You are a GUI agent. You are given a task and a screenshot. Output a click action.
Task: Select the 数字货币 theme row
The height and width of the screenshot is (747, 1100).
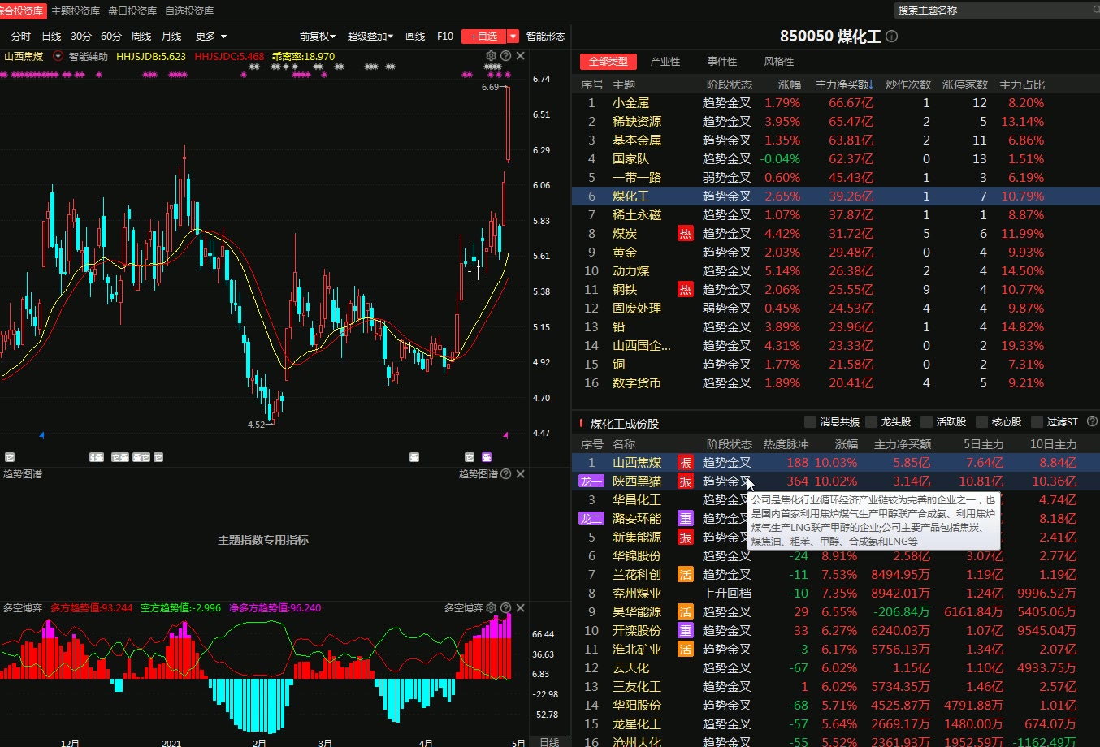pos(836,383)
